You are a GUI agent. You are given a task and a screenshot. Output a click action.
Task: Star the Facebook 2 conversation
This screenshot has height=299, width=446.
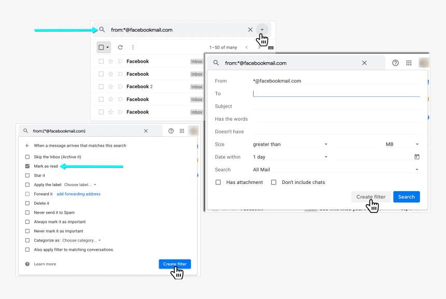click(110, 87)
